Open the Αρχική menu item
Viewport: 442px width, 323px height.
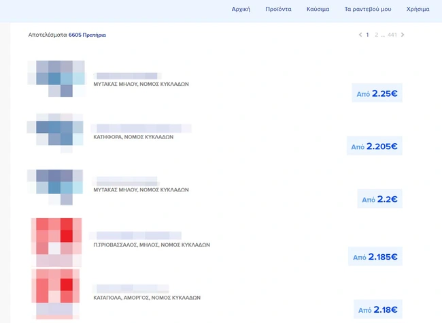pos(241,10)
